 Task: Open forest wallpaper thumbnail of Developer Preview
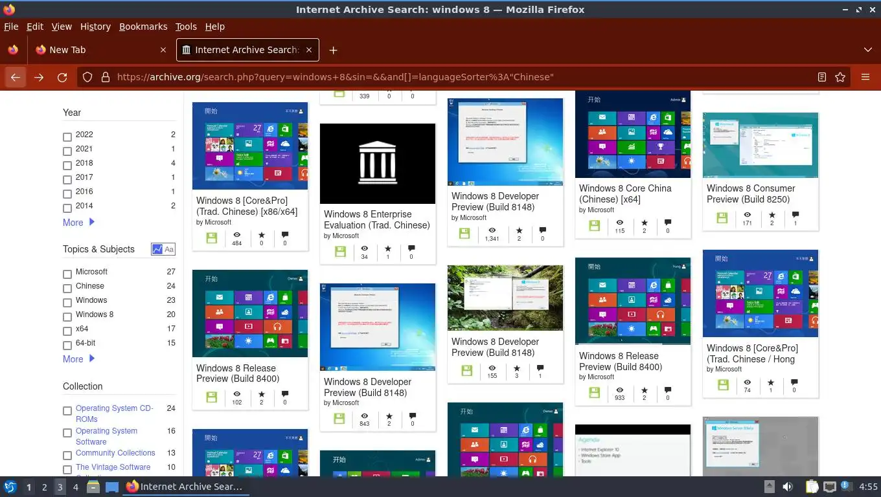tap(505, 298)
